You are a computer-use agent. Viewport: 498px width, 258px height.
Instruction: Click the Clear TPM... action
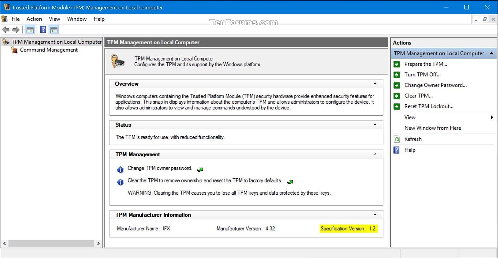[x=418, y=96]
